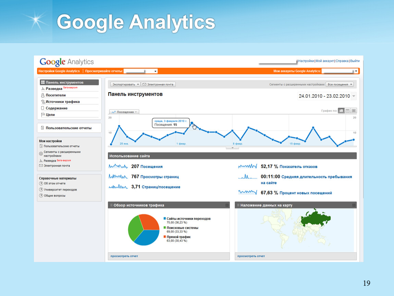The width and height of the screenshot is (394, 296).
Task: Close the Обзор источников трафика widget
Action: pos(227,205)
